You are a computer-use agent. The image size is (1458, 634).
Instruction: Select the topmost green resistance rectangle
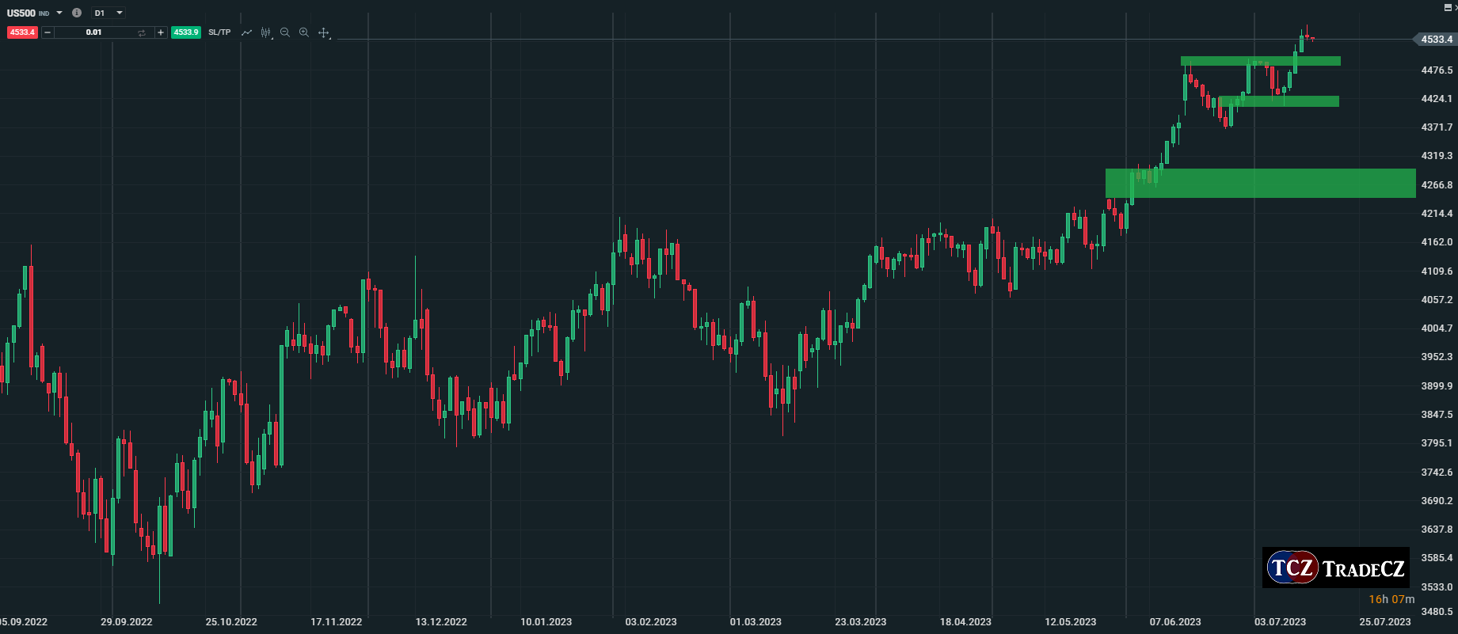(1259, 61)
